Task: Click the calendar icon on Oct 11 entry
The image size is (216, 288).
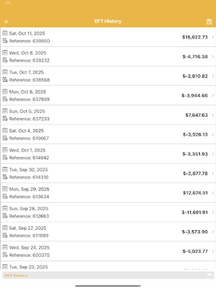Action: (x=5, y=33)
